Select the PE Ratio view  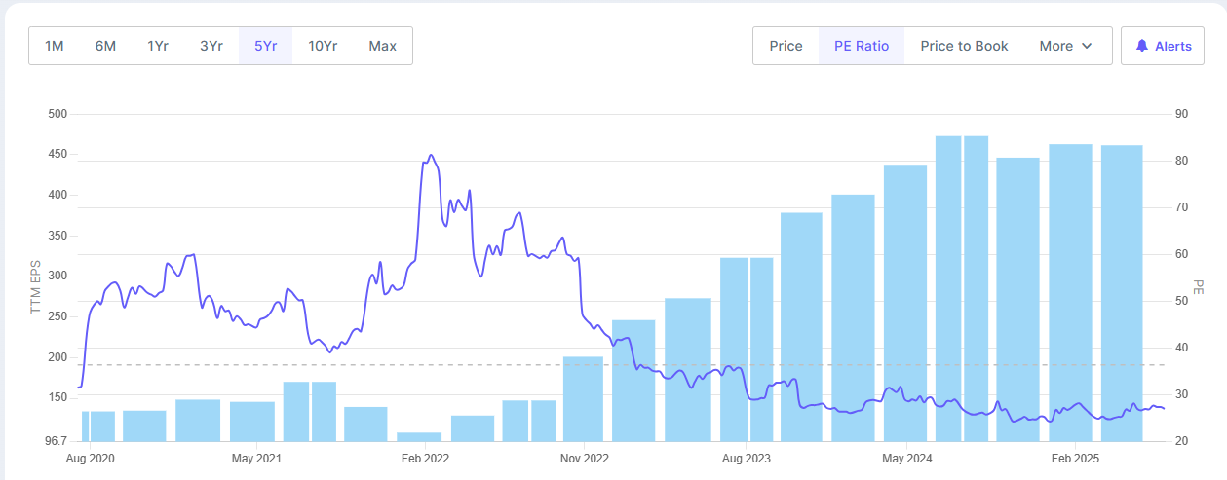point(862,46)
